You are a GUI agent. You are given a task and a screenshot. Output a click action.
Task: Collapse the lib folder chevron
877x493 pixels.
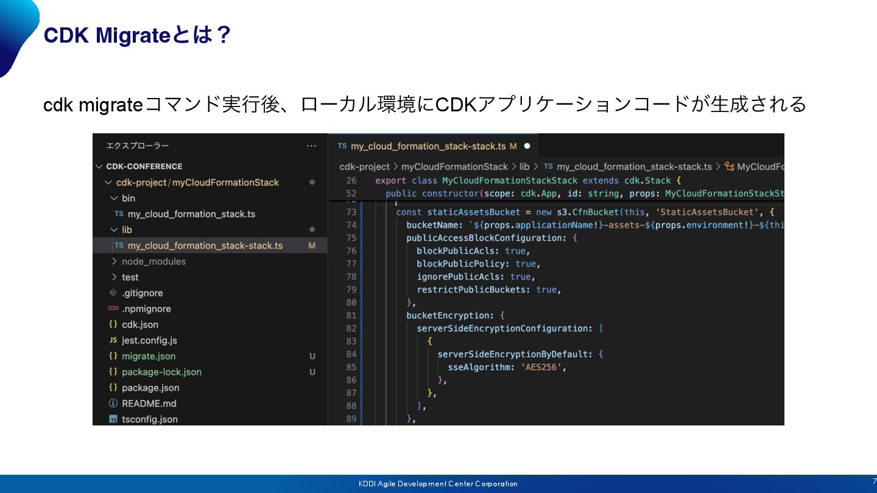click(114, 229)
